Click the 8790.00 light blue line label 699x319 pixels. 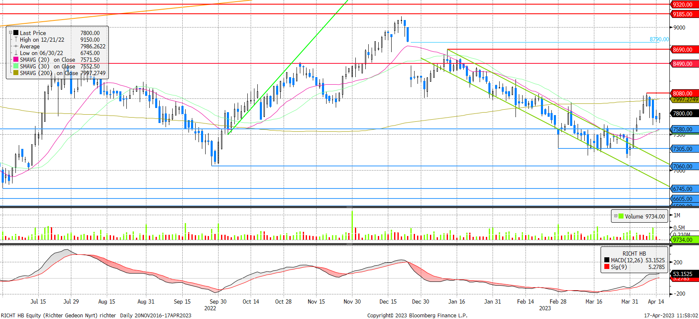pos(659,39)
